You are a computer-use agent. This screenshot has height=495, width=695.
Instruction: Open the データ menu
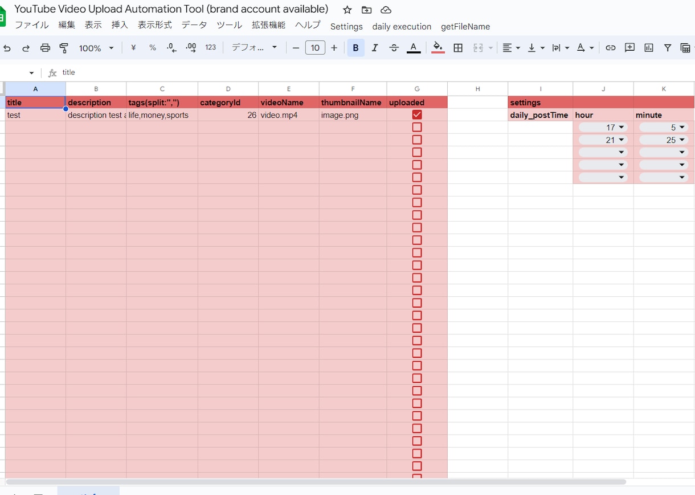[x=194, y=25]
